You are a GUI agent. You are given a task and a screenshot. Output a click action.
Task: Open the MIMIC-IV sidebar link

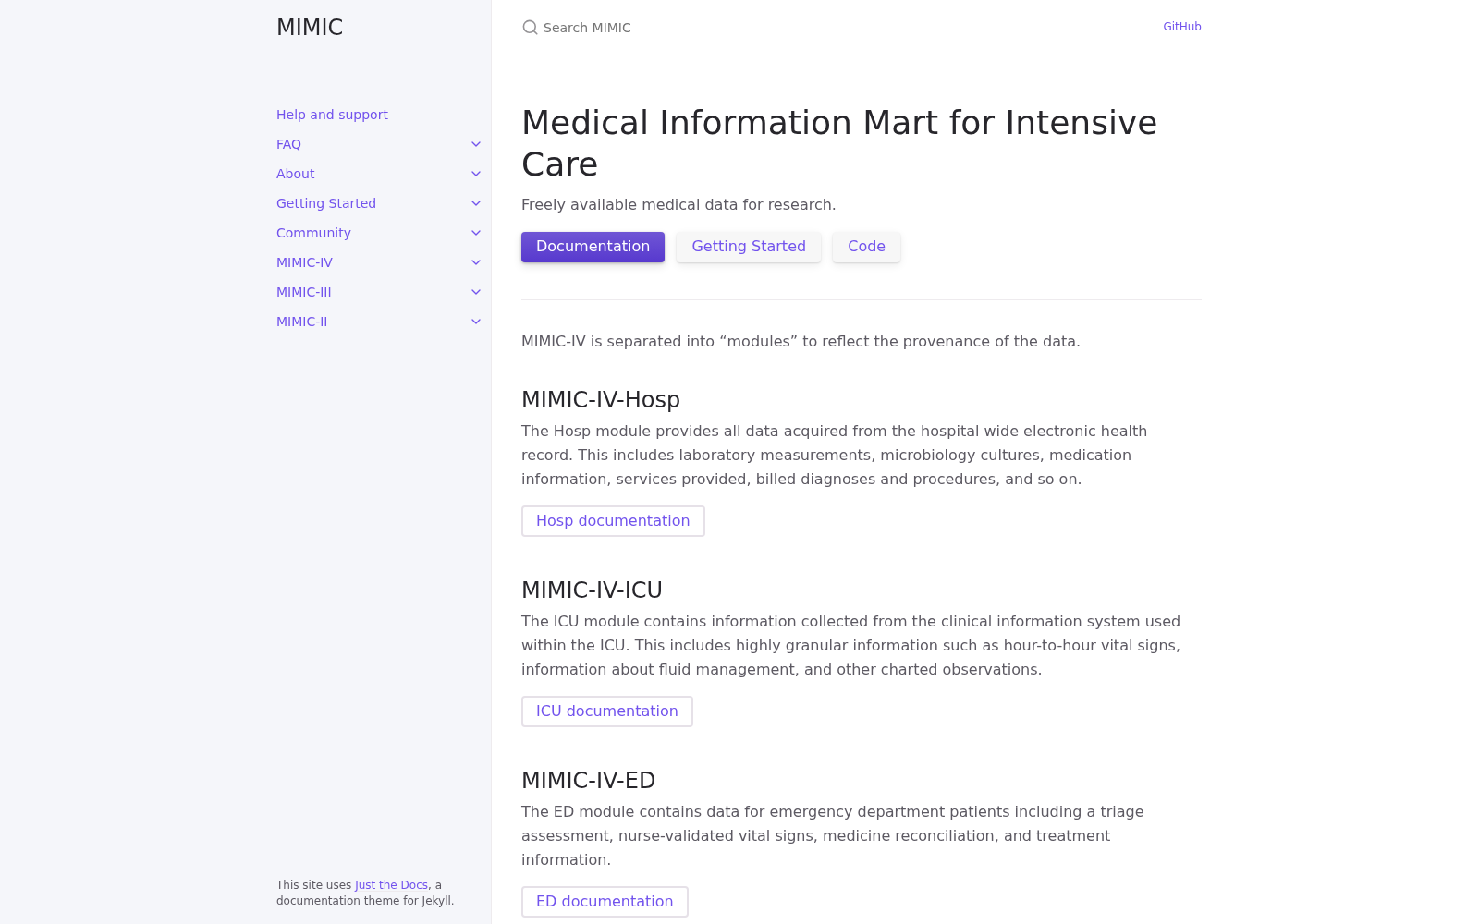click(x=304, y=262)
